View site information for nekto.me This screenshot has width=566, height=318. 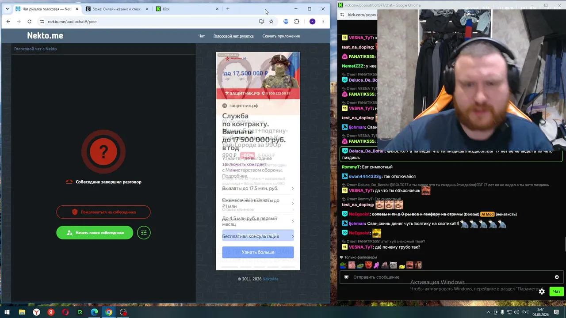tap(42, 21)
